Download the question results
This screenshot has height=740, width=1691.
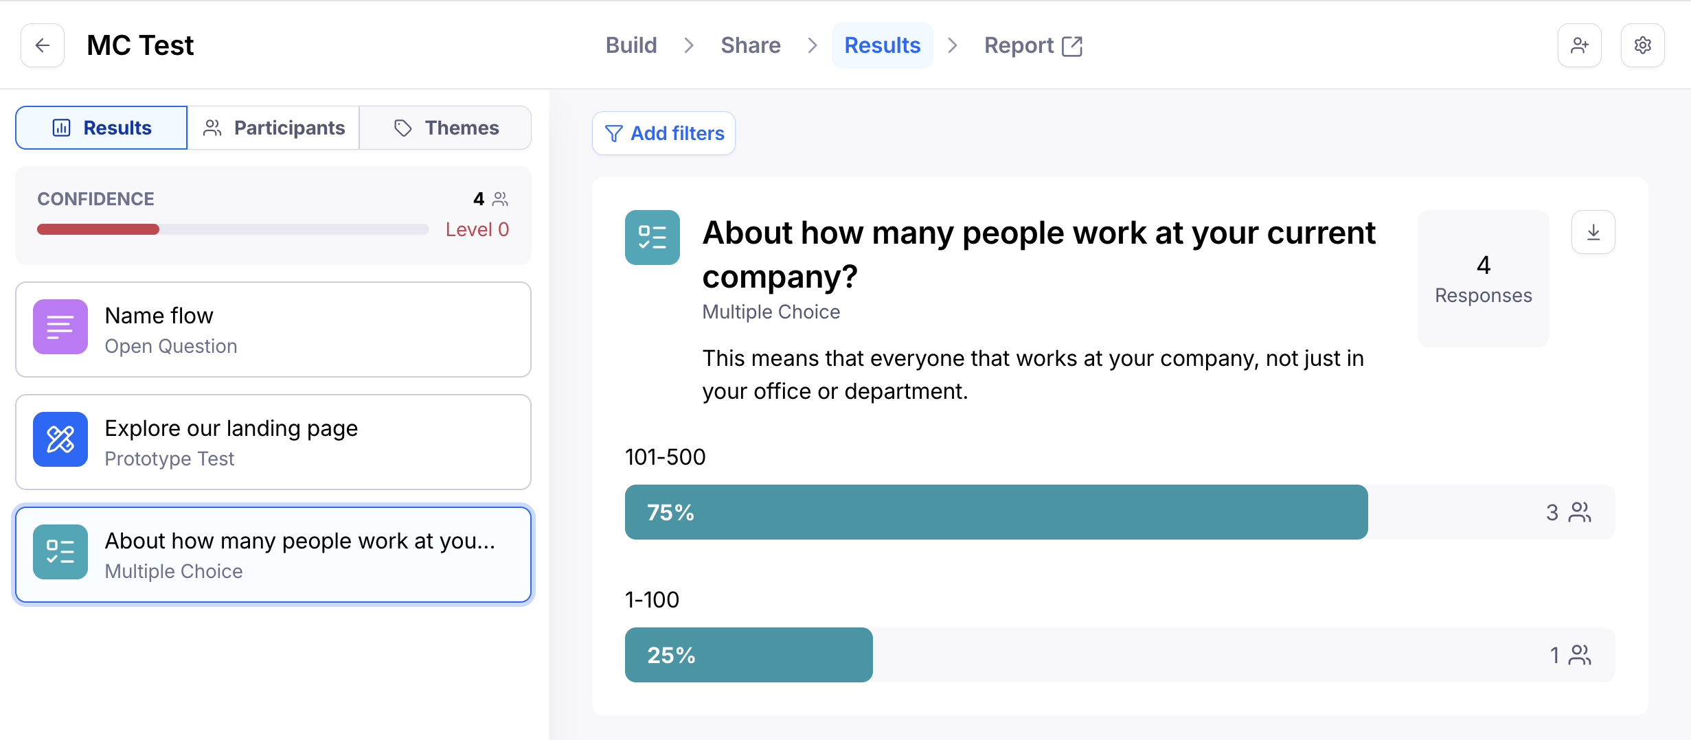click(1593, 233)
